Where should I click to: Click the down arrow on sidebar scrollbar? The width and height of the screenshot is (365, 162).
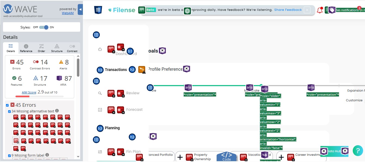78,157
